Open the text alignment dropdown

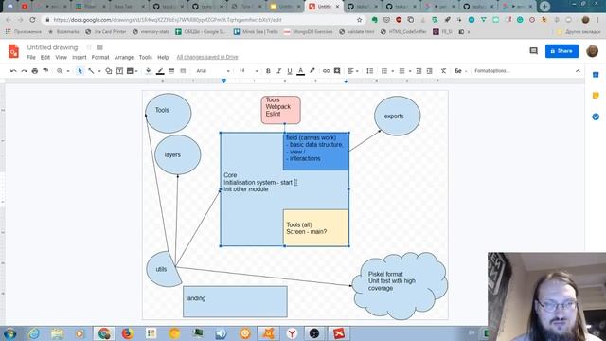[x=353, y=71]
